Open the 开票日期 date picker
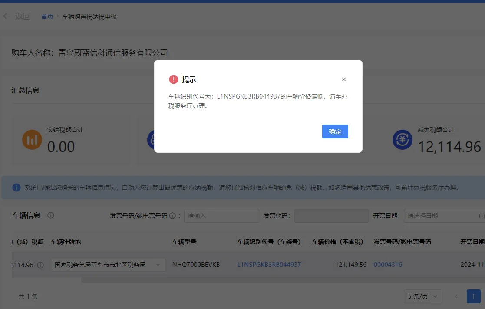485x309 pixels. tap(444, 216)
